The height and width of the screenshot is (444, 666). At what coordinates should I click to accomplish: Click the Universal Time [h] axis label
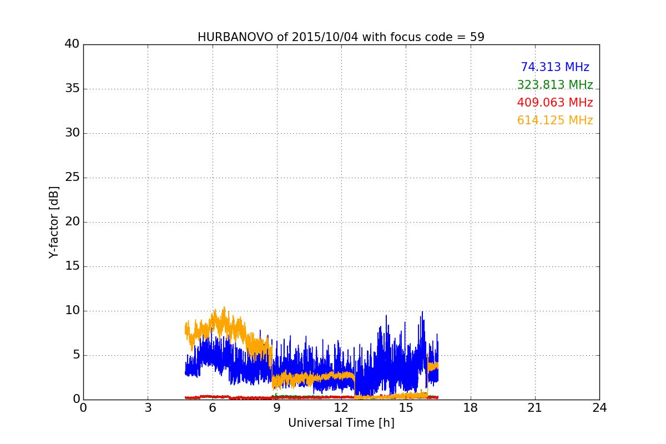(341, 423)
